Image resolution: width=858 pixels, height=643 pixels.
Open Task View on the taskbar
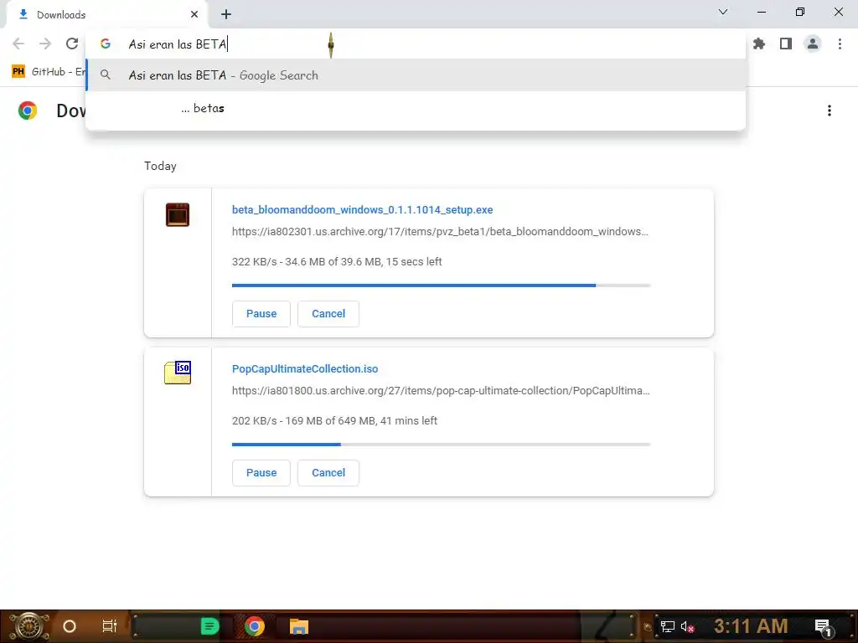coord(110,626)
